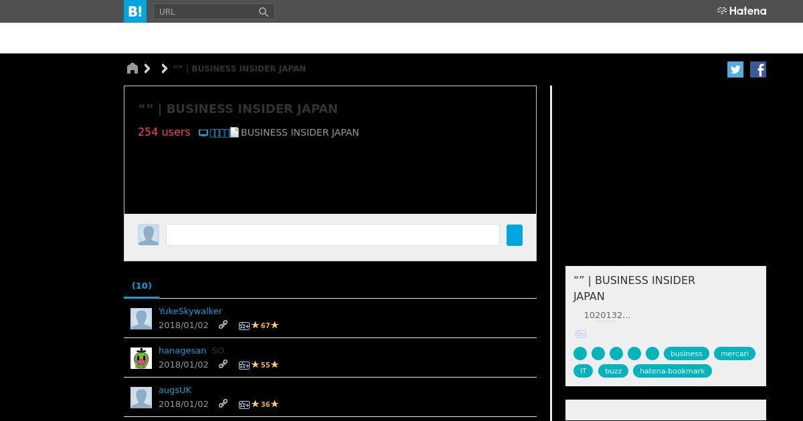Open the BUSINESS INSIDER JAPAN site link
The height and width of the screenshot is (421, 803).
[300, 132]
